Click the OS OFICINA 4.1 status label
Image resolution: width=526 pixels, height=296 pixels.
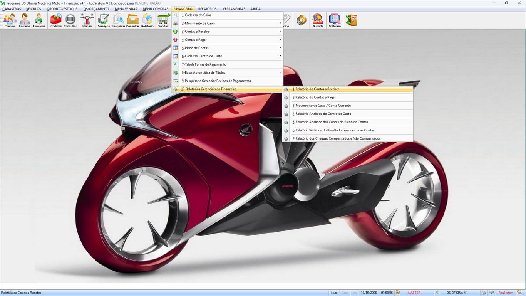pyautogui.click(x=457, y=293)
